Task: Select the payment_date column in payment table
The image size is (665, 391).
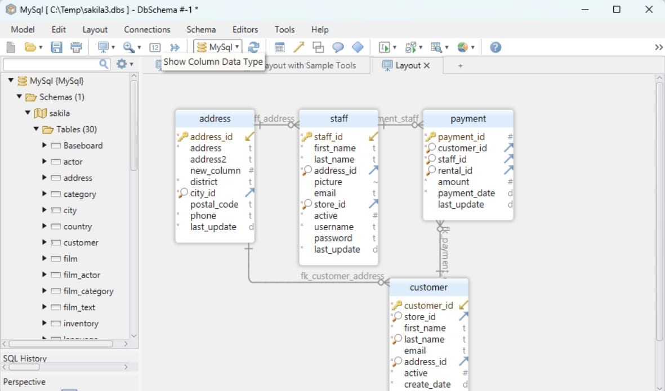Action: pos(467,193)
